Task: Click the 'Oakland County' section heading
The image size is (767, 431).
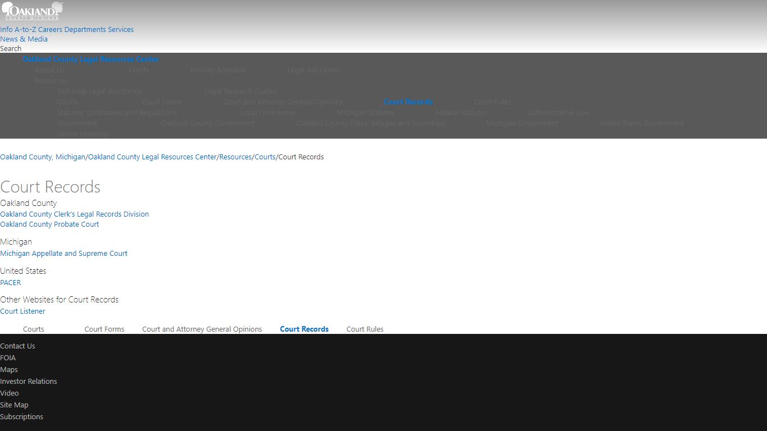Action: pos(29,203)
